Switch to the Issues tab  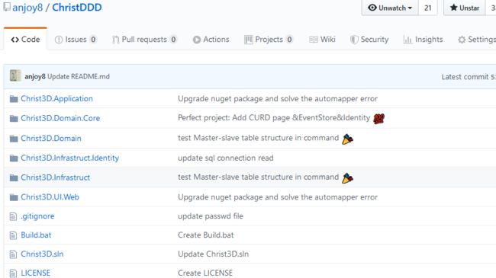click(76, 40)
